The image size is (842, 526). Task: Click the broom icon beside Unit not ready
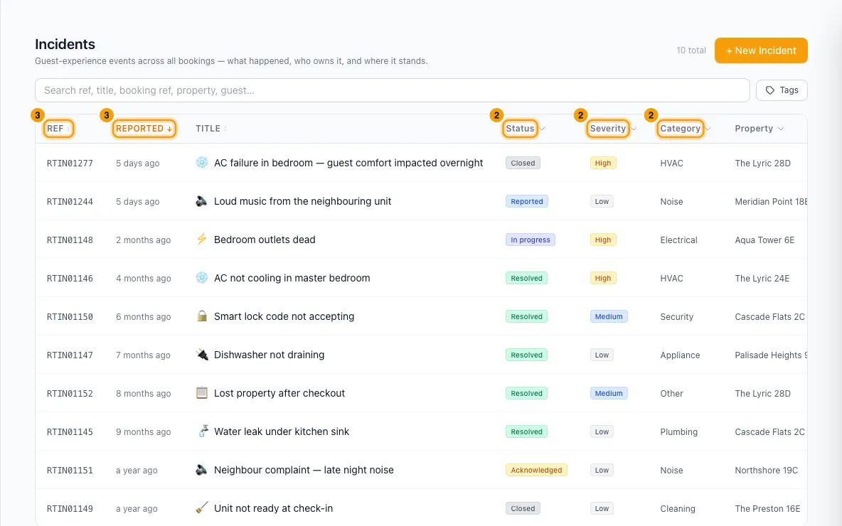pos(201,508)
